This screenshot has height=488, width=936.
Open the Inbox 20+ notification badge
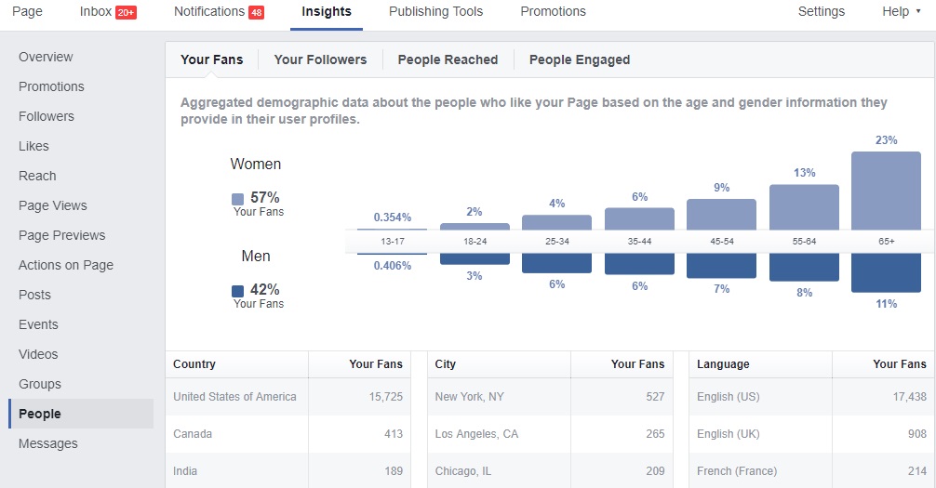126,12
